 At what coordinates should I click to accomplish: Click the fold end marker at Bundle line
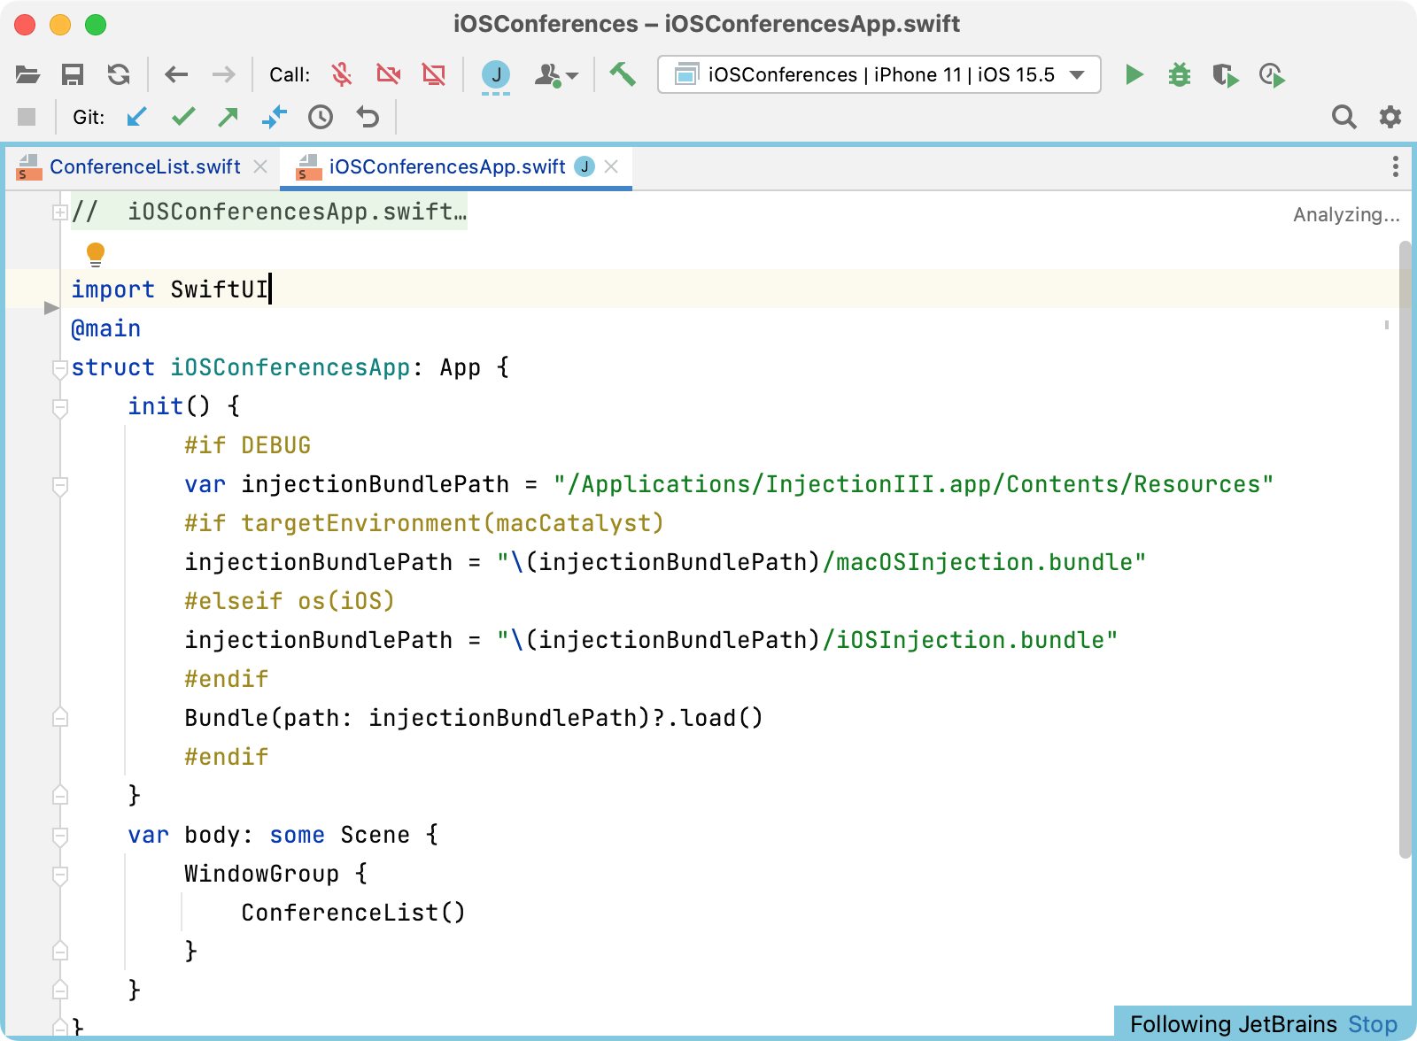point(60,717)
